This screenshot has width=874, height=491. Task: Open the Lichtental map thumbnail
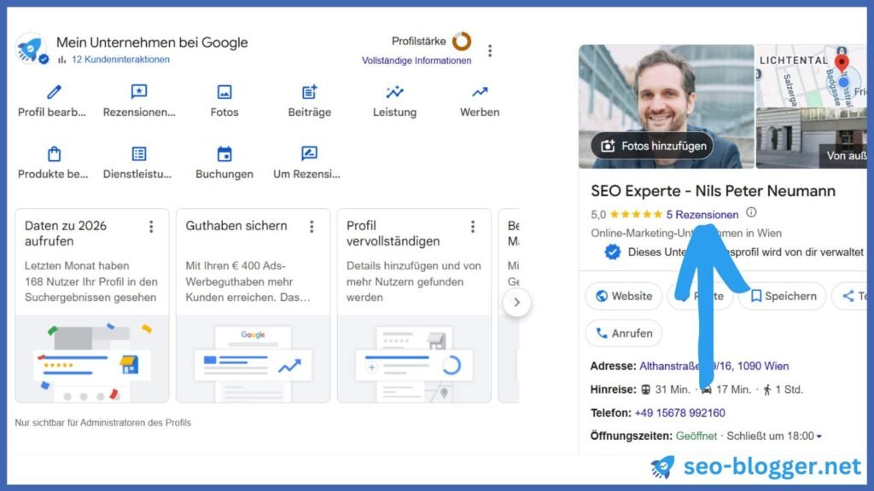coord(811,76)
